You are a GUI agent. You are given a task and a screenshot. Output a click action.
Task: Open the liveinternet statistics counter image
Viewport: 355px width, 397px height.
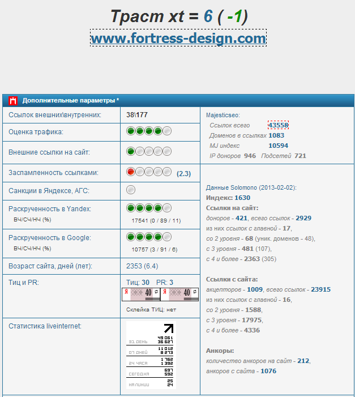tap(151, 355)
